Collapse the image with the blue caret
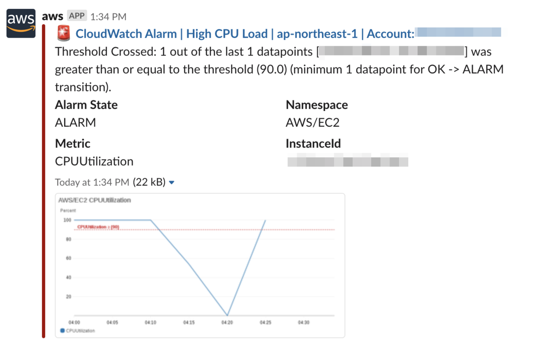 pyautogui.click(x=172, y=183)
